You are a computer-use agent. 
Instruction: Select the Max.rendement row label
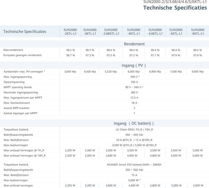pos(13,50)
